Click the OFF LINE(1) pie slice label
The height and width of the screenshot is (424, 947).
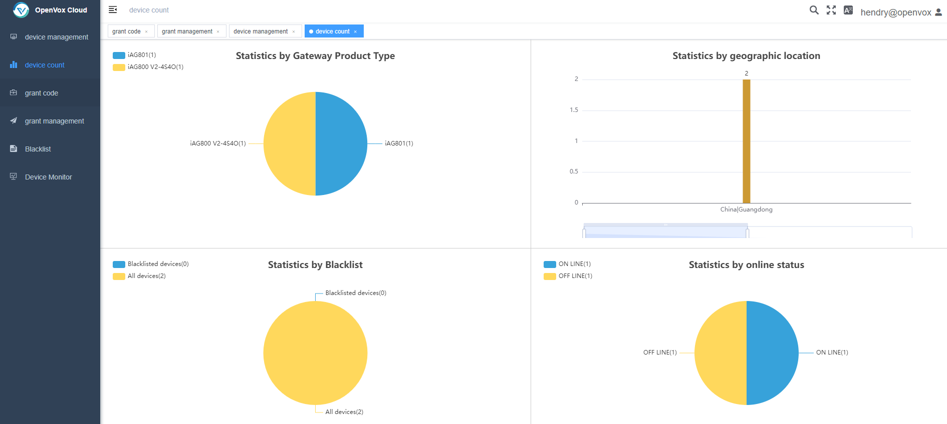(x=660, y=352)
